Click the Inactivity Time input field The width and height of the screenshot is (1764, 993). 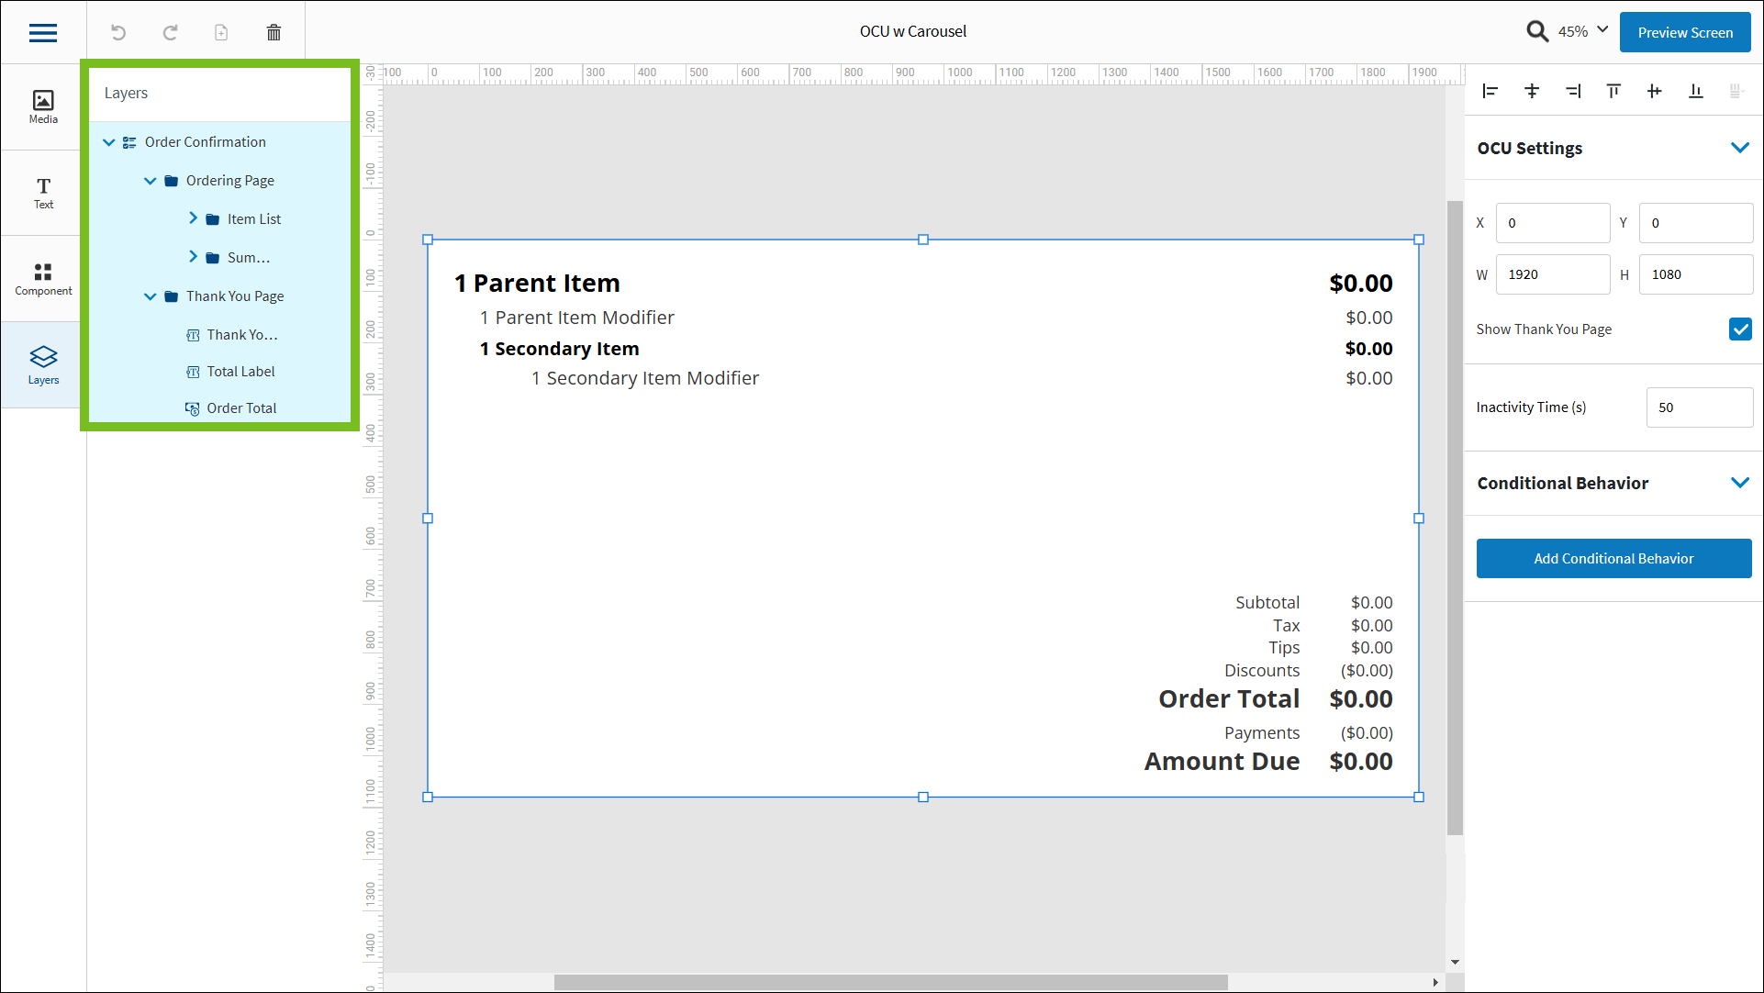(x=1699, y=407)
